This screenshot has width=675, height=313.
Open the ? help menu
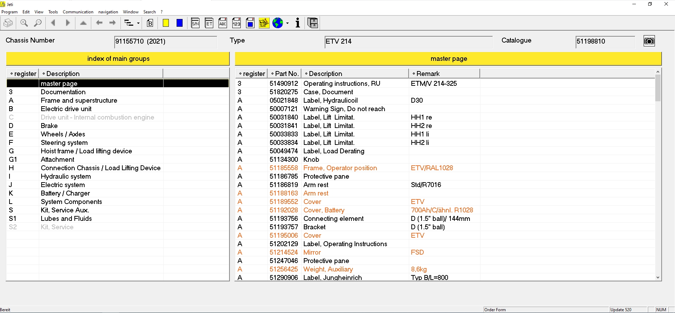pos(162,12)
